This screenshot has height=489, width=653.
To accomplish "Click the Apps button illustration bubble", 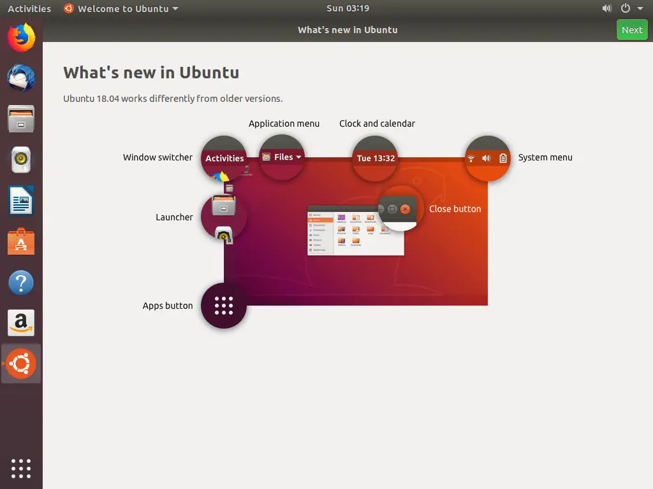I will pyautogui.click(x=223, y=306).
